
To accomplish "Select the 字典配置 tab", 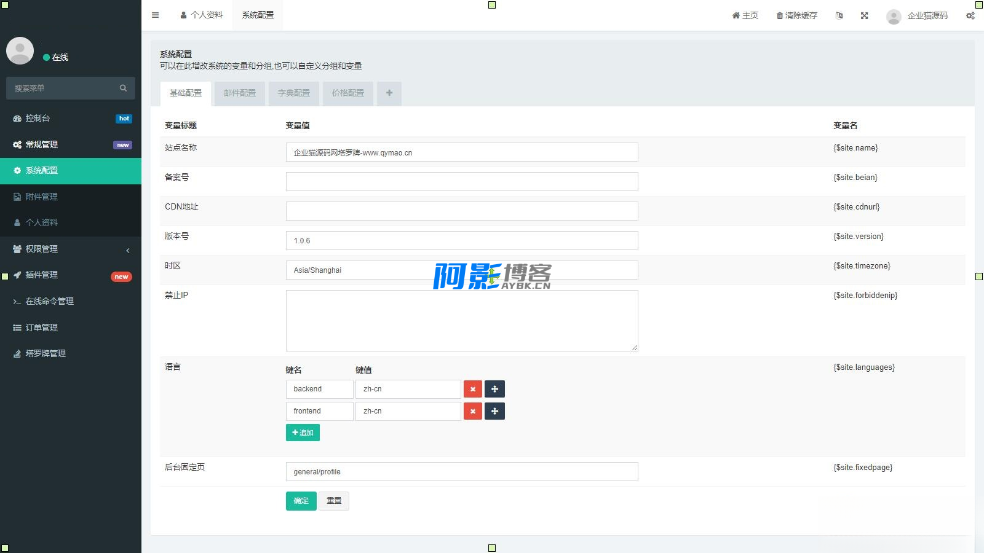I will 294,93.
